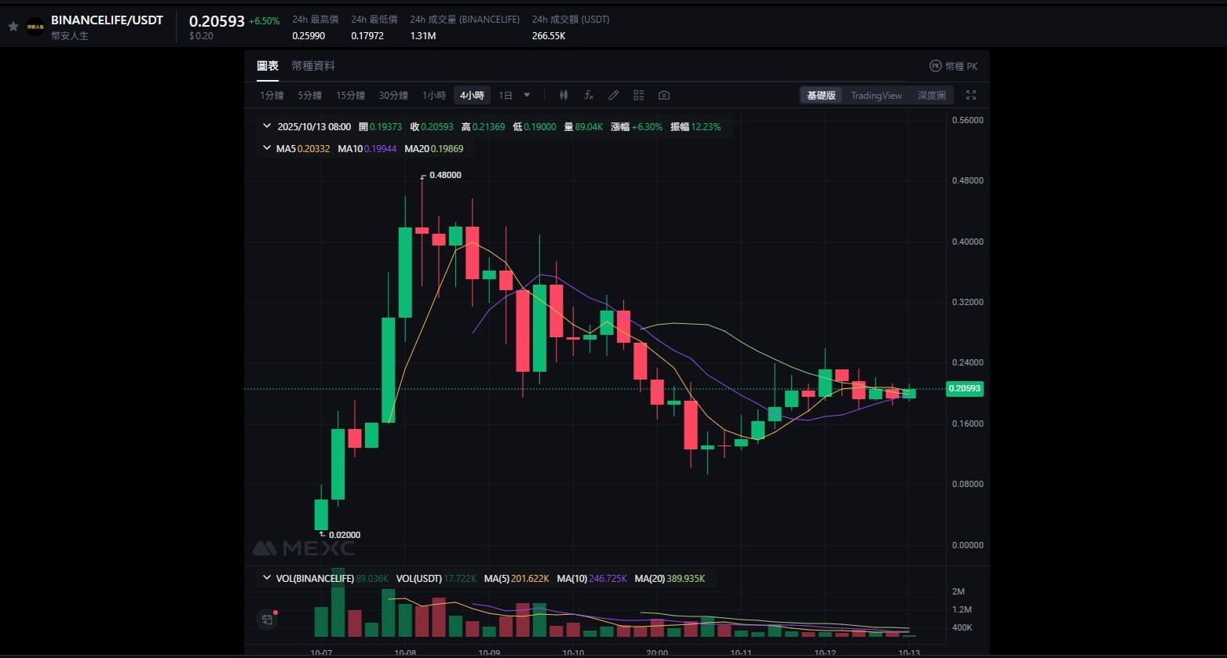Screen dimensions: 1227x658
Task: Click the BINANCELIFE coin logo
Action: tap(35, 27)
